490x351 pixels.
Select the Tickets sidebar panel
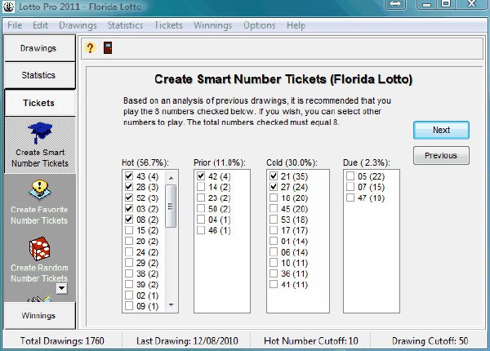[x=40, y=103]
